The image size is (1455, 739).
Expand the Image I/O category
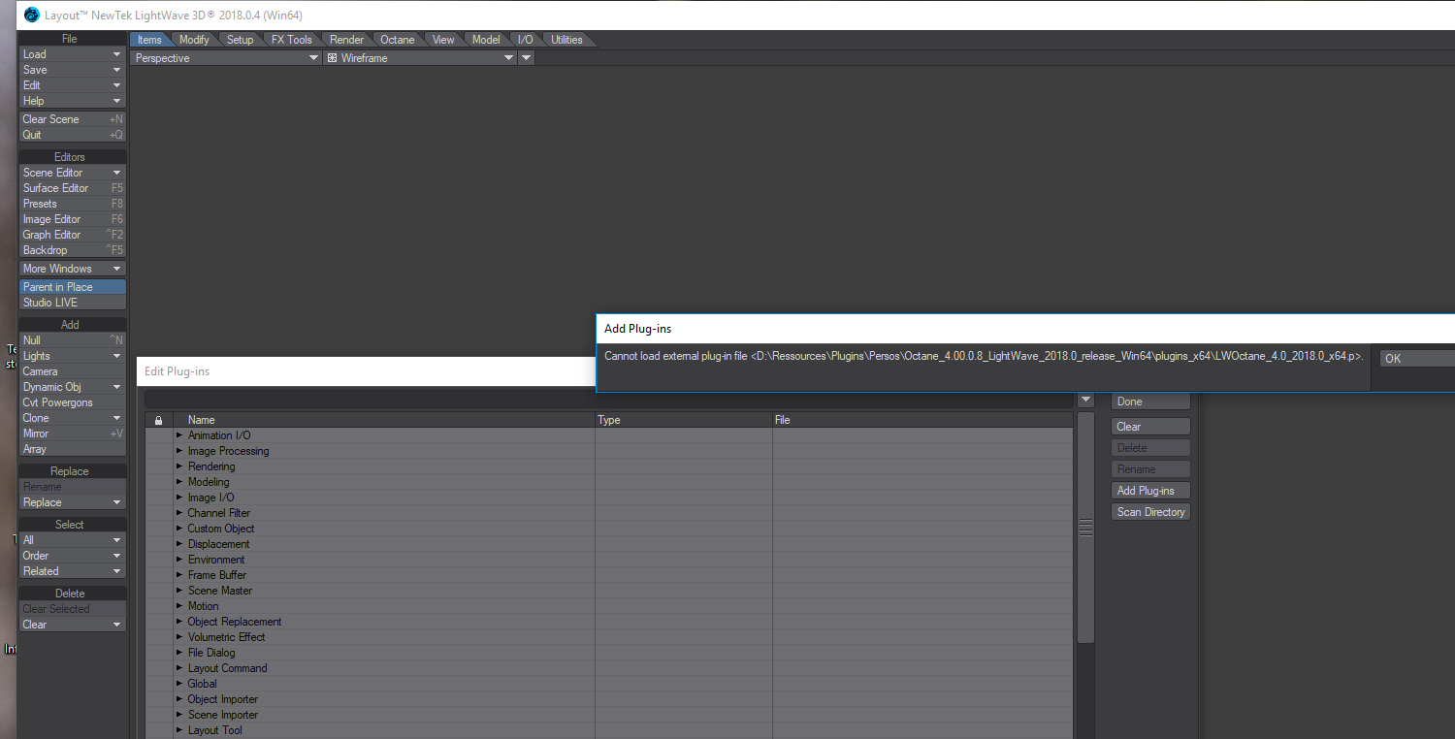click(x=179, y=498)
